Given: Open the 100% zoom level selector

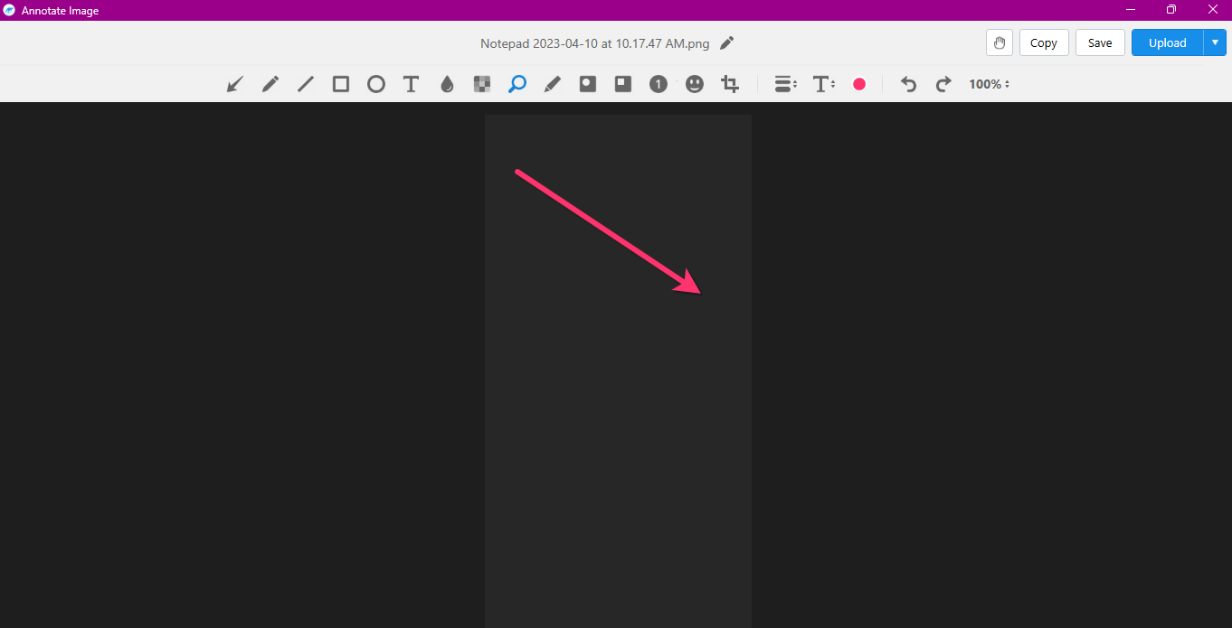Looking at the screenshot, I should click(x=989, y=84).
